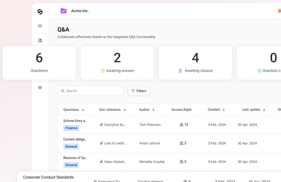Open the Filters button
The width and height of the screenshot is (281, 182).
click(139, 91)
